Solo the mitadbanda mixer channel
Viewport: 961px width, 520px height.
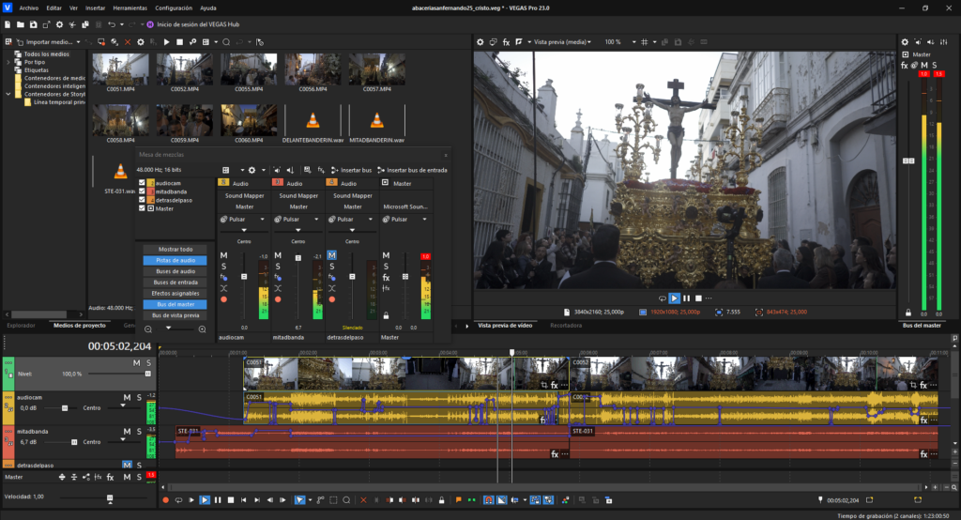point(278,267)
